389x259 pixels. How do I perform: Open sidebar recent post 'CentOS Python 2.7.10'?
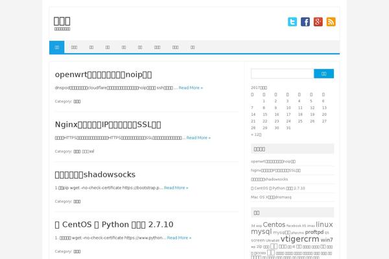coord(278,188)
